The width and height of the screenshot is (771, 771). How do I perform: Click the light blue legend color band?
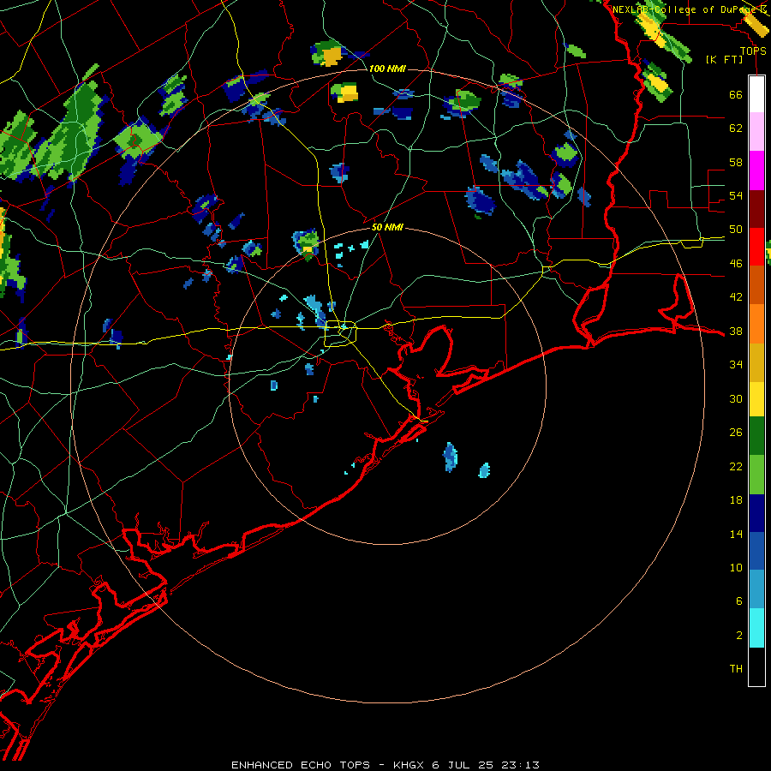point(756,589)
